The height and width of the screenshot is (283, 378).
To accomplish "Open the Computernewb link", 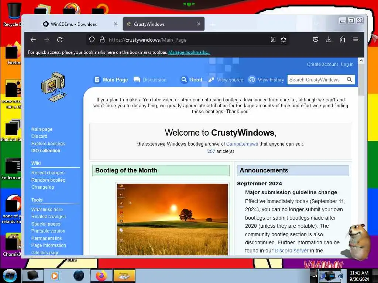I will tap(242, 144).
